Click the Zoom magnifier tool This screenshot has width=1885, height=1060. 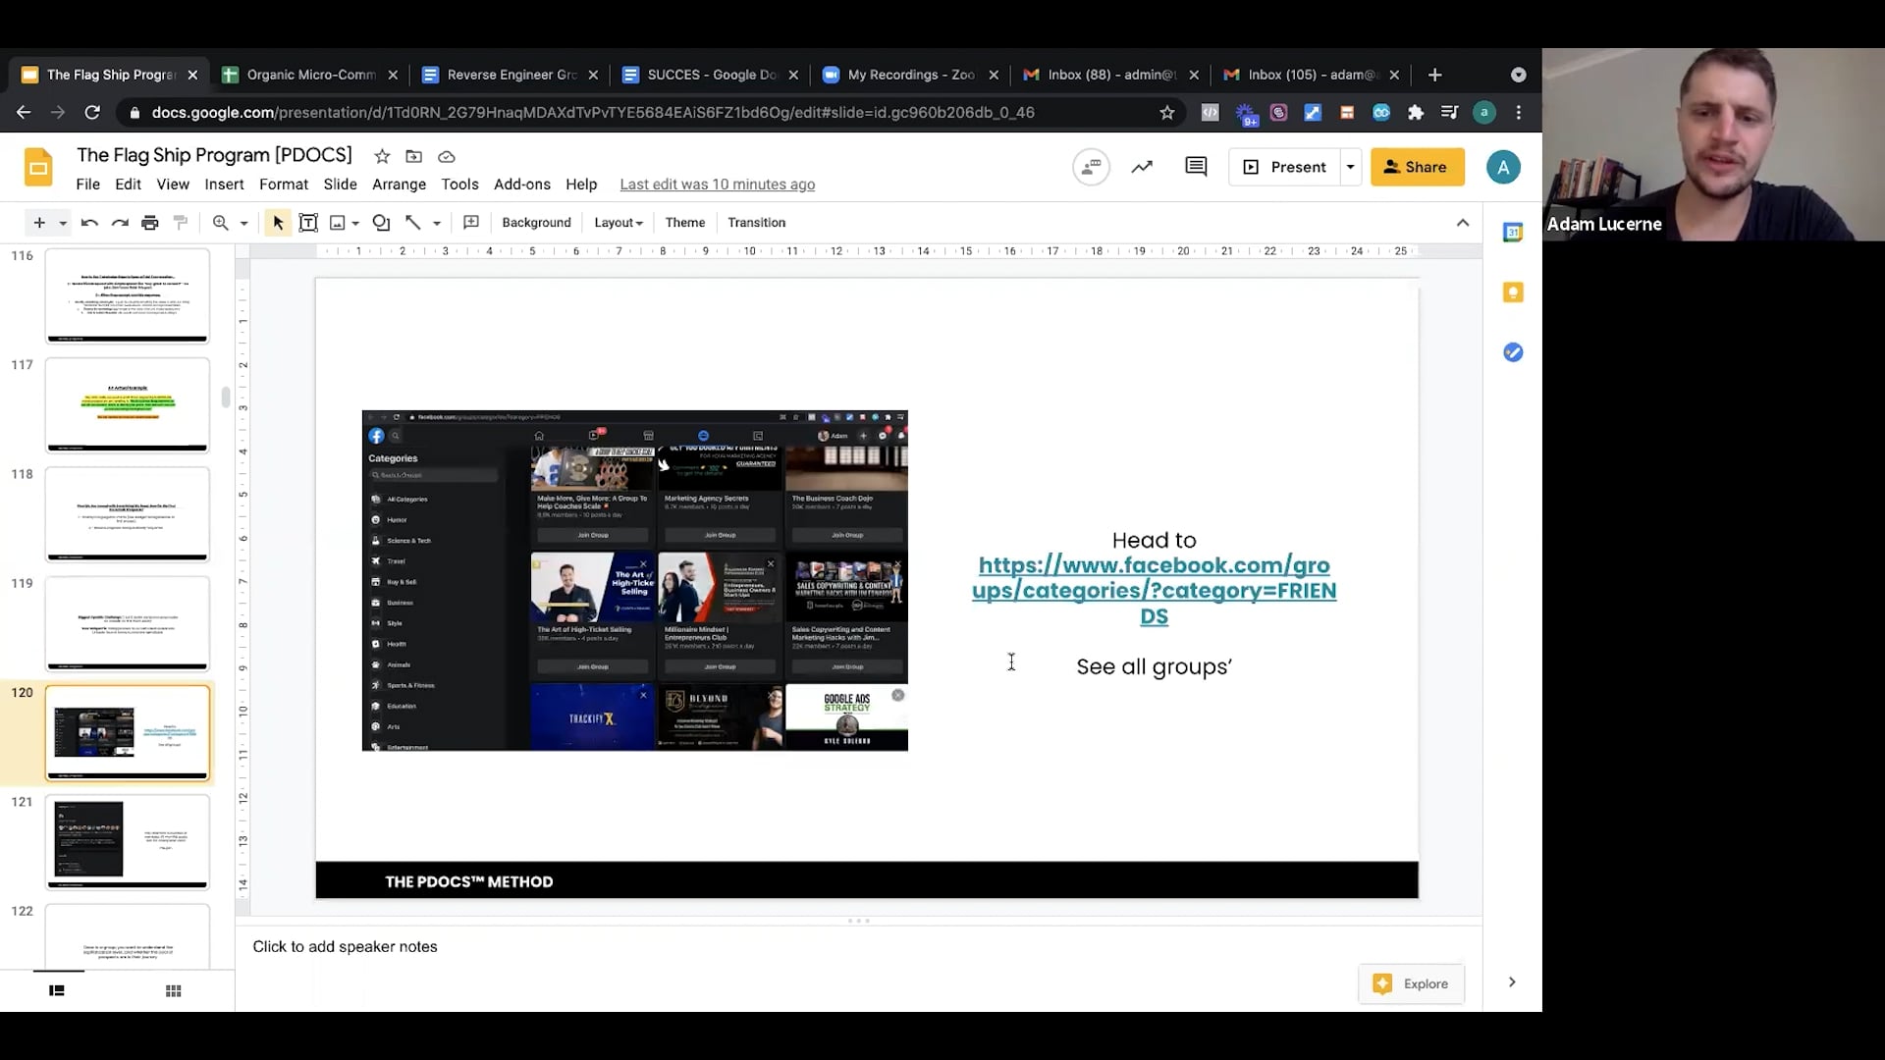pos(221,223)
